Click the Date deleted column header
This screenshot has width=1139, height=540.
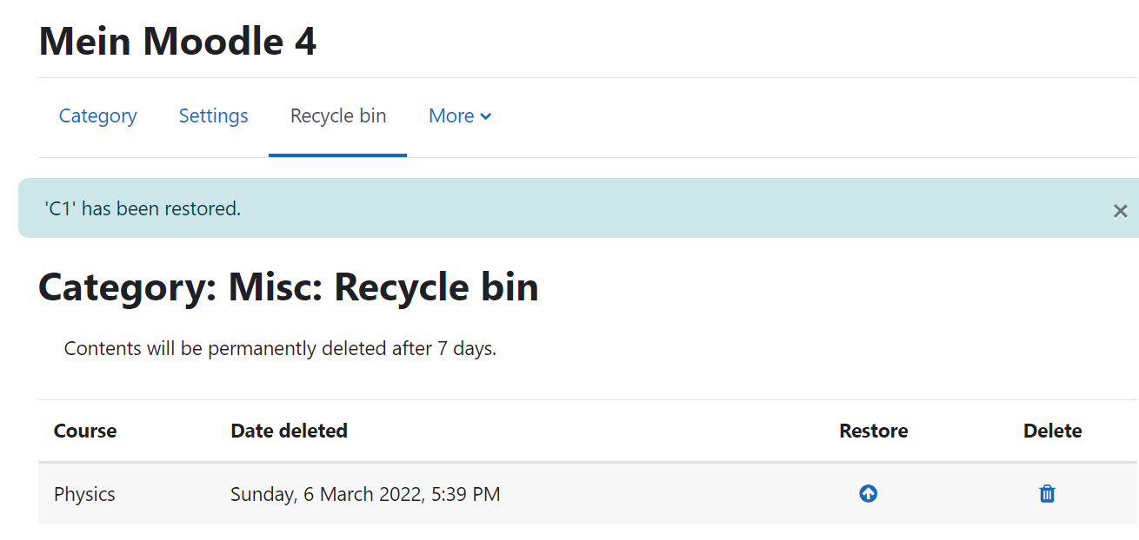coord(289,431)
